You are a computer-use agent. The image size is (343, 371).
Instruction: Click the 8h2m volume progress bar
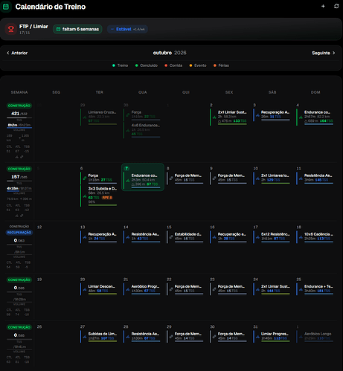coord(19,128)
